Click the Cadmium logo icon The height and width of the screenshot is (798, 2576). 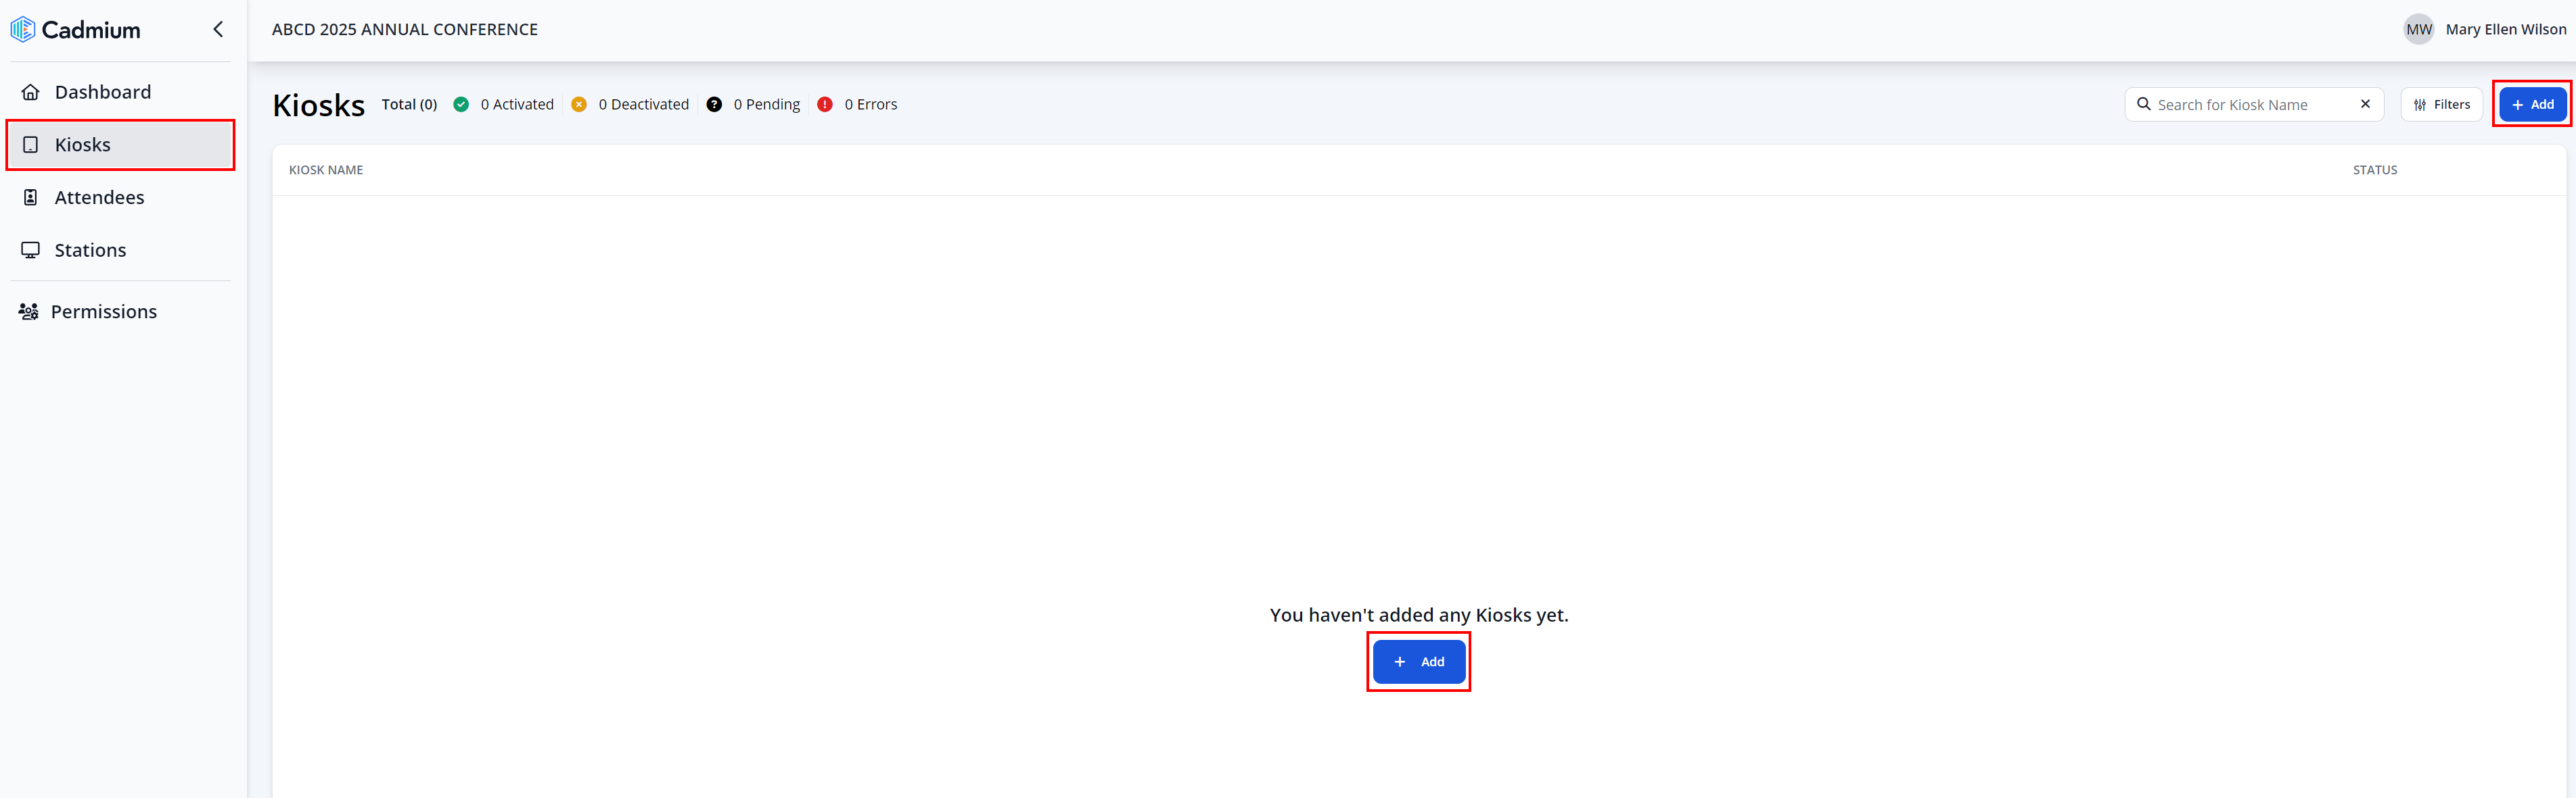[22, 30]
